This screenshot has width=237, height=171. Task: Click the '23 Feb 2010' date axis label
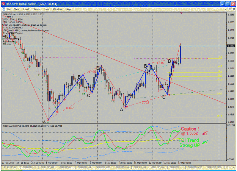coord(8,163)
